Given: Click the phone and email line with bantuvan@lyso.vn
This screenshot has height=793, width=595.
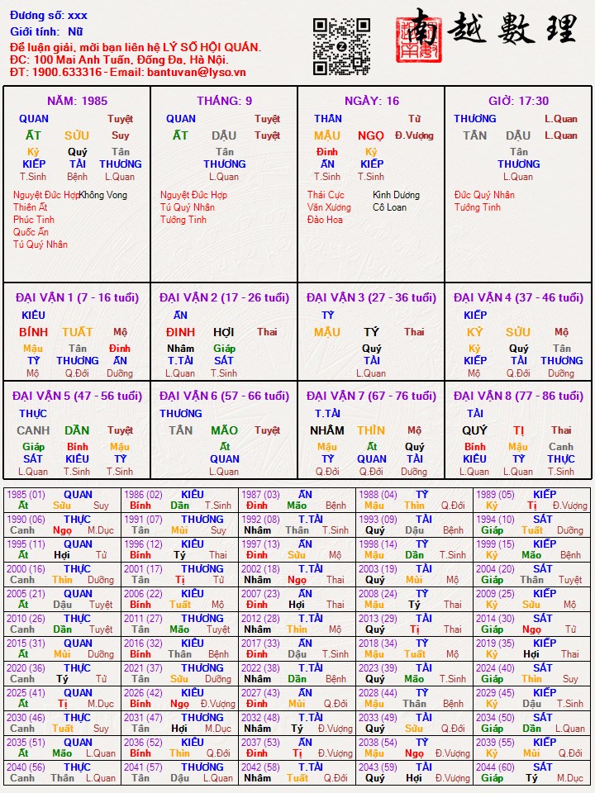Looking at the screenshot, I should [x=127, y=72].
